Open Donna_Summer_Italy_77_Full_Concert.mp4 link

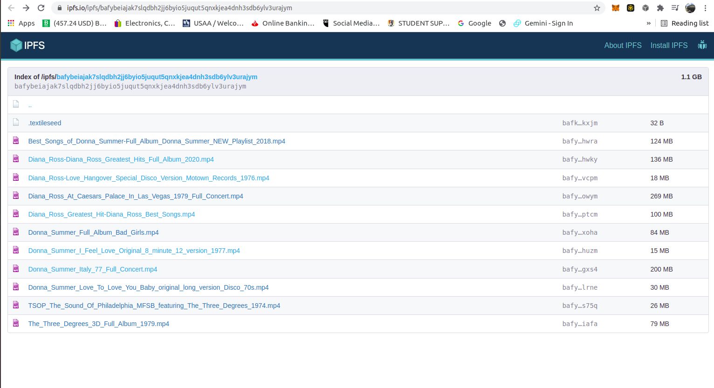[x=93, y=269]
